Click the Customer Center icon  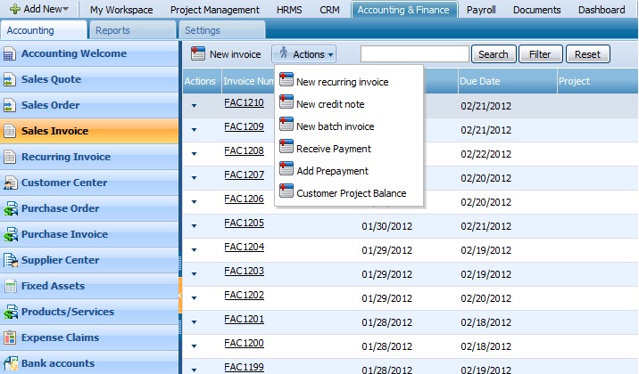[x=10, y=183]
